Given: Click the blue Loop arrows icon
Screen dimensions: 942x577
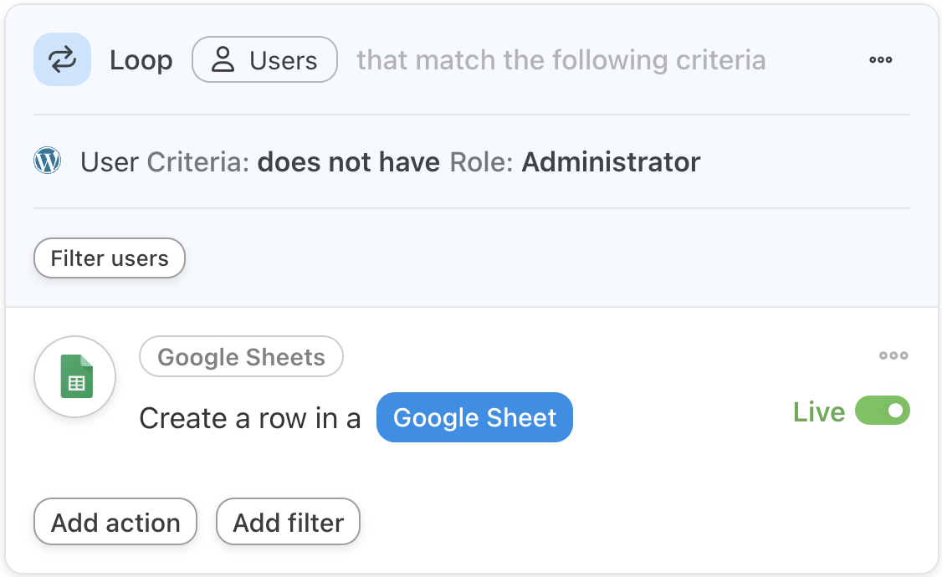Looking at the screenshot, I should click(x=62, y=59).
